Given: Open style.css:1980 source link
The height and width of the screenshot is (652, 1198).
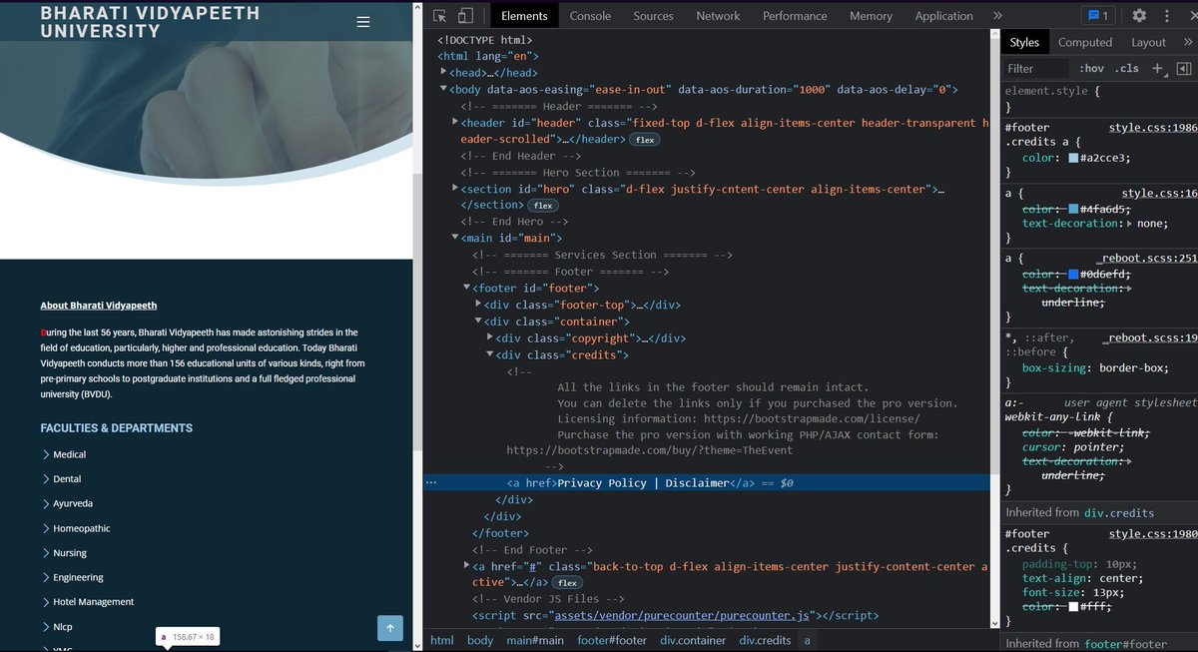Looking at the screenshot, I should coord(1153,534).
